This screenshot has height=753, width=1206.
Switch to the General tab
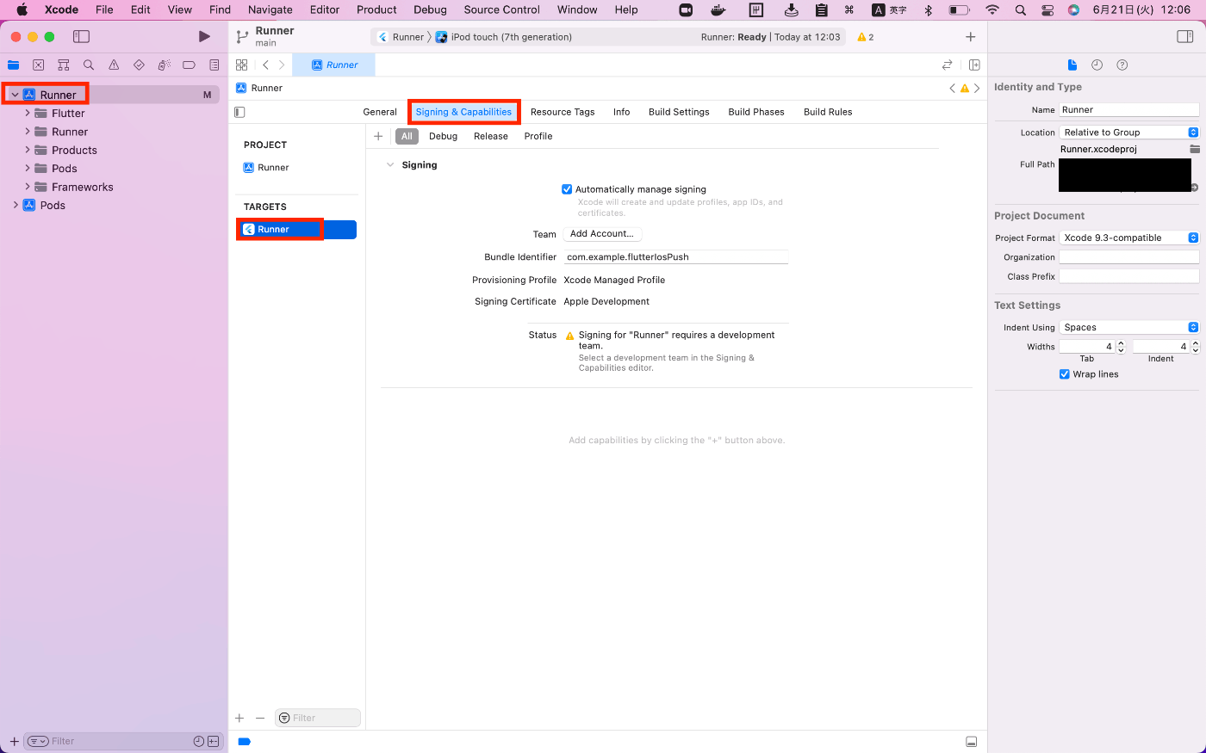click(x=380, y=112)
